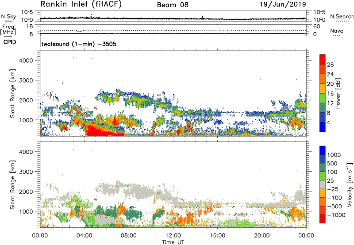Click the red bottom of velocity colorbar
The image size is (354, 245).
(x=323, y=219)
